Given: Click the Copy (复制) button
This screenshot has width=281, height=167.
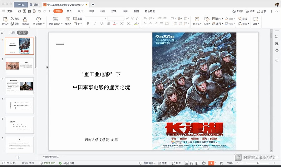Looking at the screenshot, I should point(15,24).
